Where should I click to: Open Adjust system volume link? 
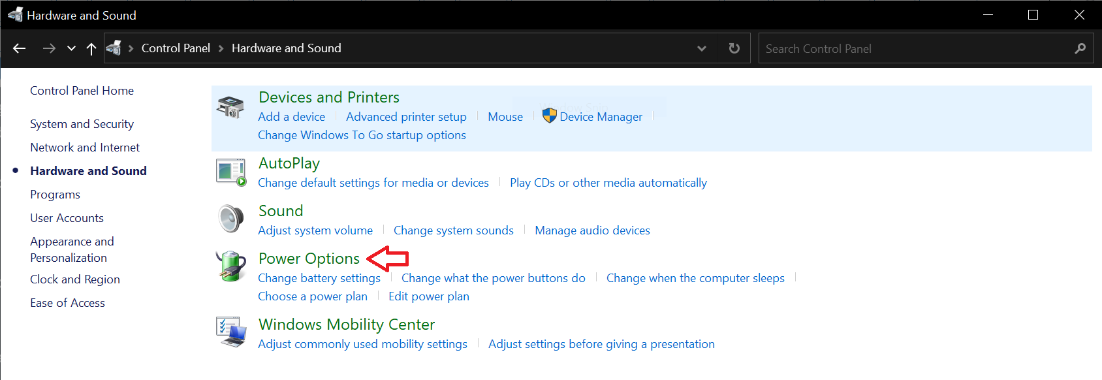point(315,230)
